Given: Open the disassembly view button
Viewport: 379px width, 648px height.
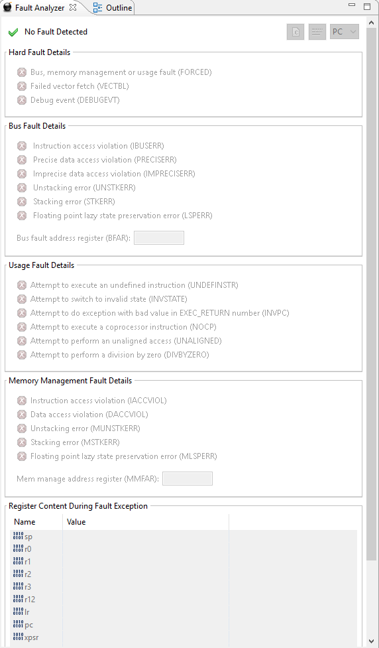Looking at the screenshot, I should pyautogui.click(x=317, y=32).
